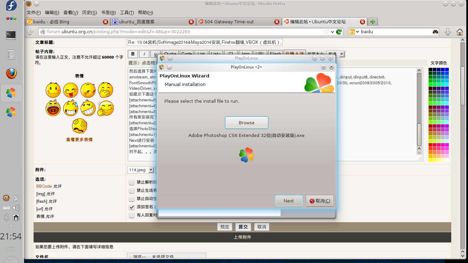Click the 提交 submit button

tap(243, 227)
